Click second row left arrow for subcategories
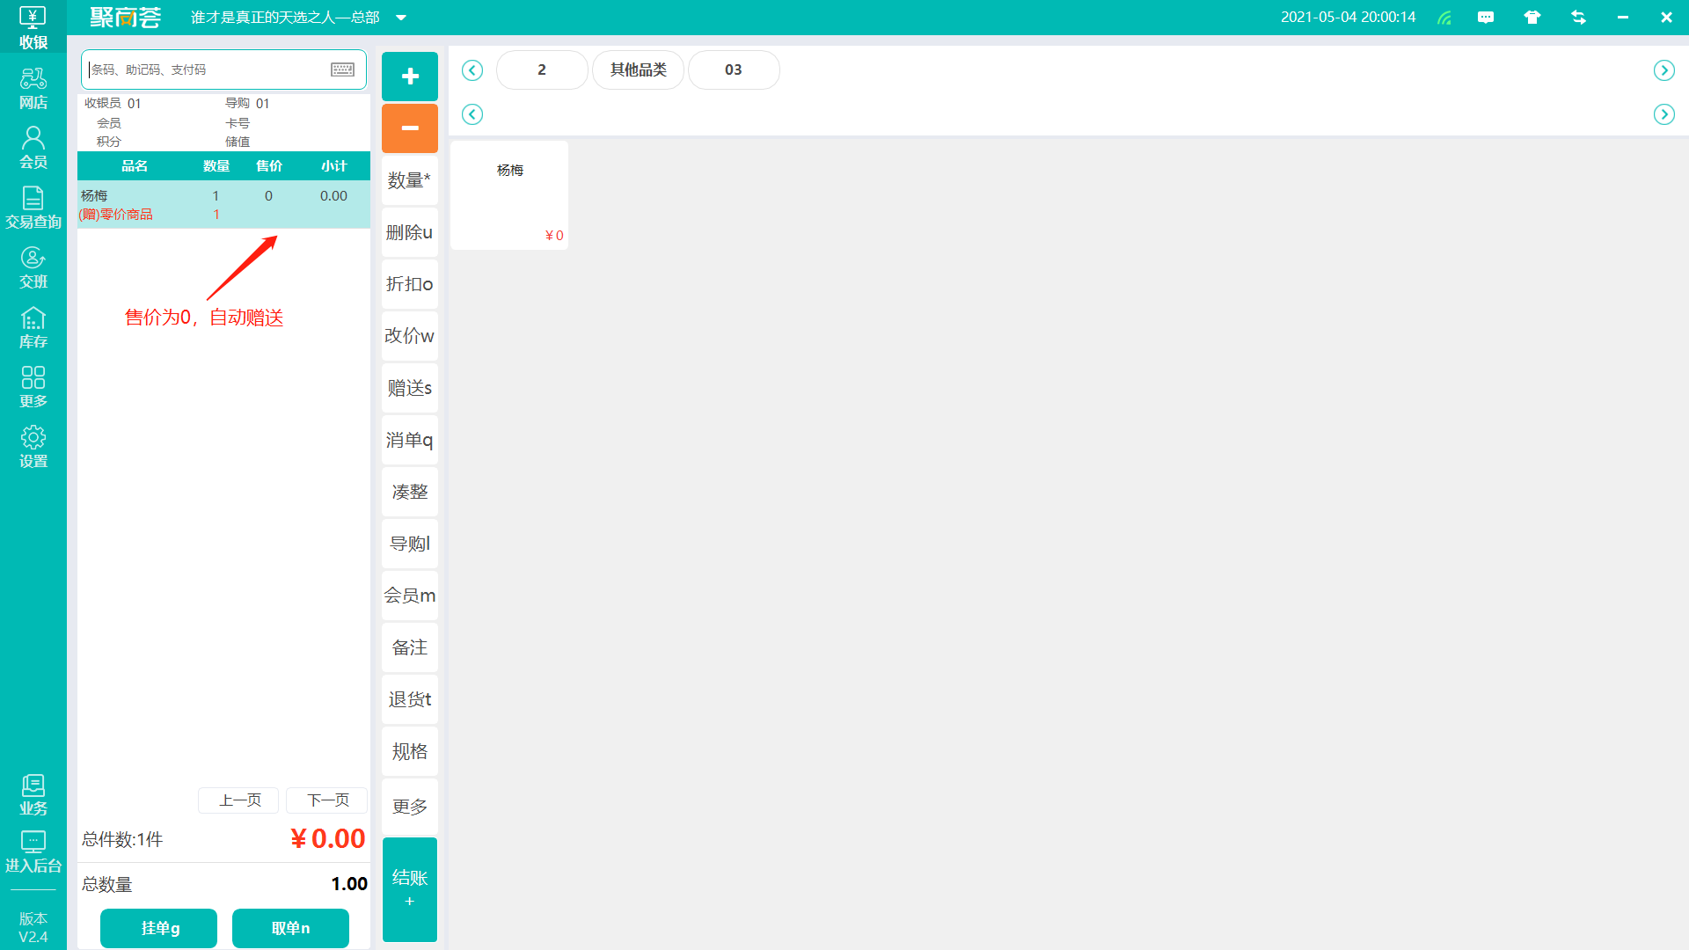 [472, 114]
